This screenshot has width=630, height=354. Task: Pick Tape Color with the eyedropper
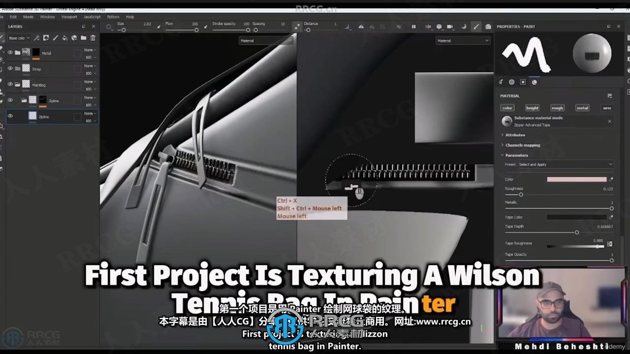click(x=611, y=217)
